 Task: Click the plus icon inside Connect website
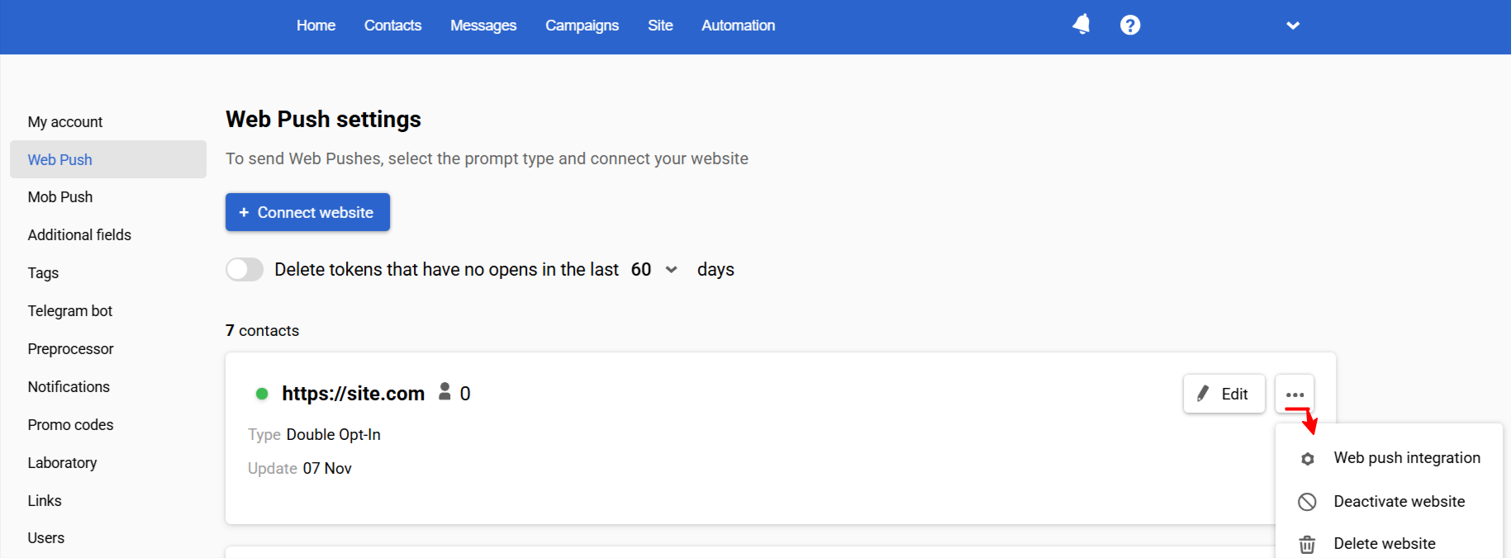[243, 212]
